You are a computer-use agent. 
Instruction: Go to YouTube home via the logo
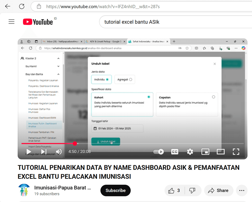coord(38,22)
